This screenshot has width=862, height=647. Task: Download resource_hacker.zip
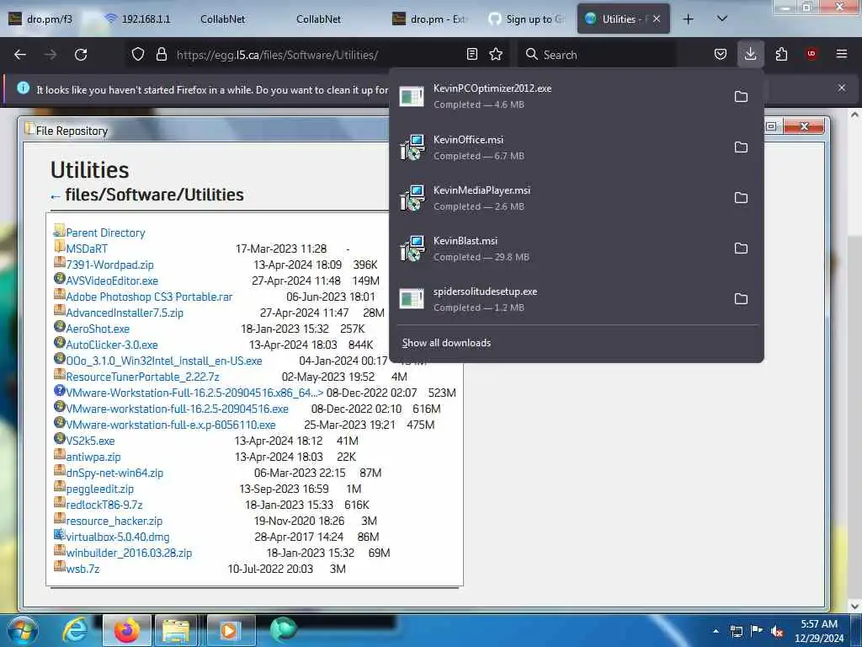[x=114, y=521]
